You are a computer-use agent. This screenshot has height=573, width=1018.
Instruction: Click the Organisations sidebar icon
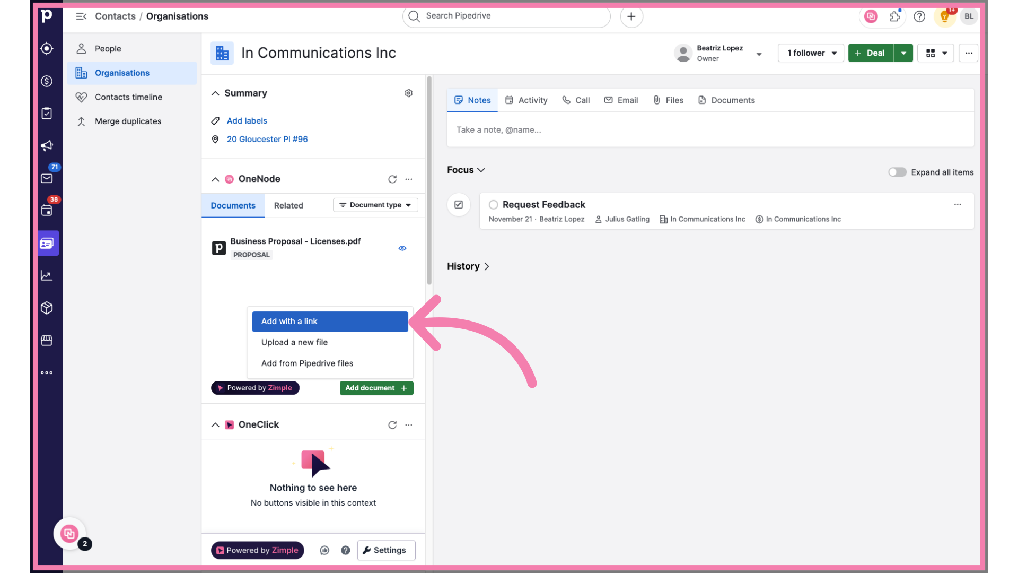point(82,73)
